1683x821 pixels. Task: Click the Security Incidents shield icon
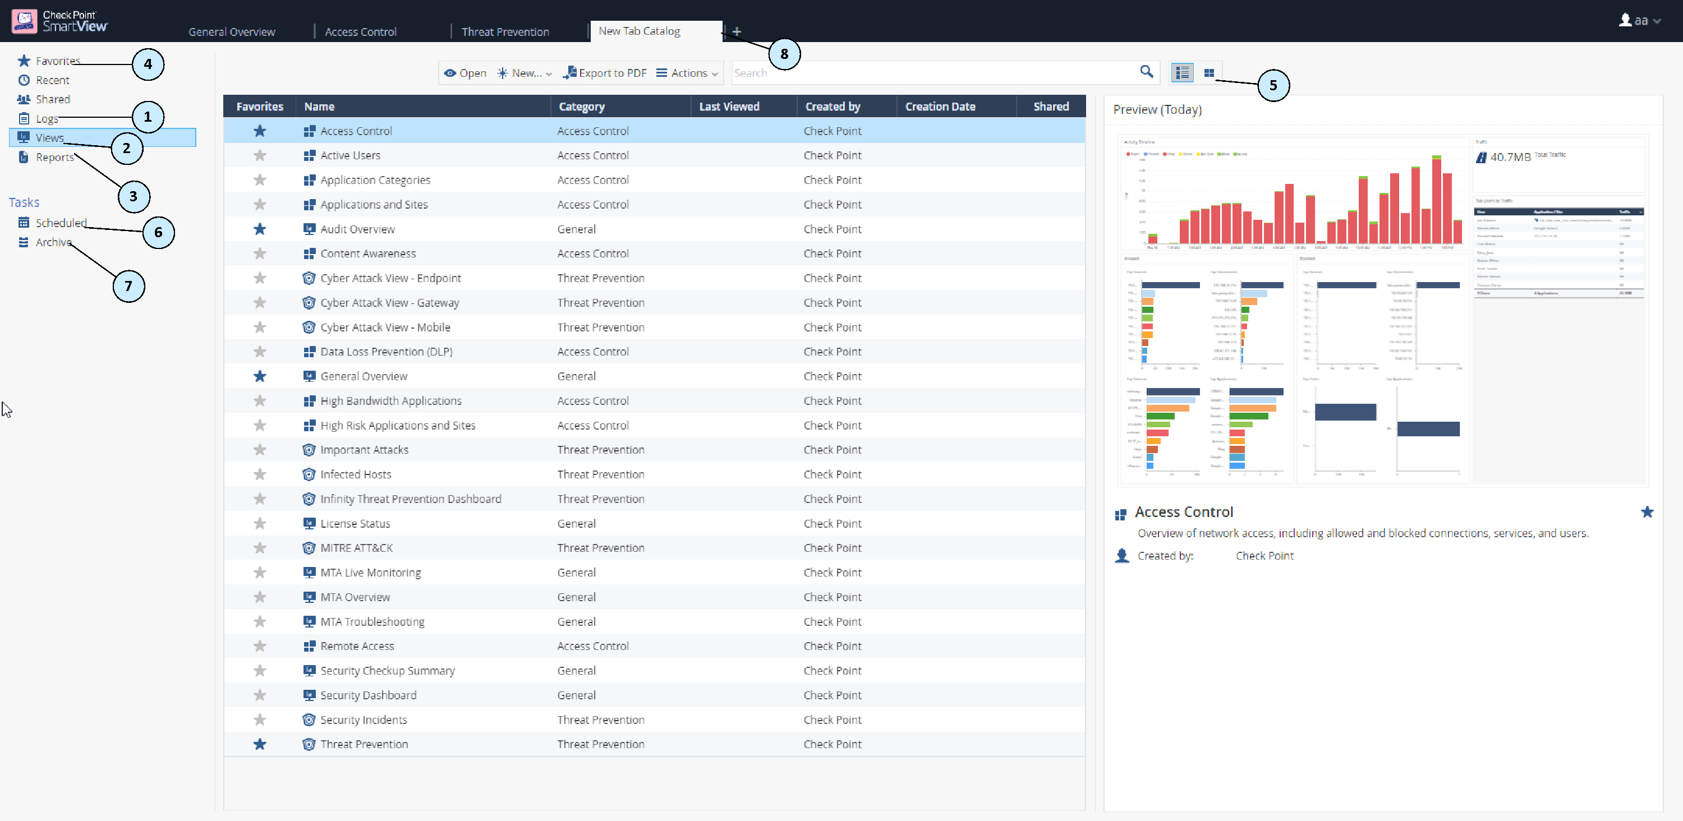pos(310,719)
